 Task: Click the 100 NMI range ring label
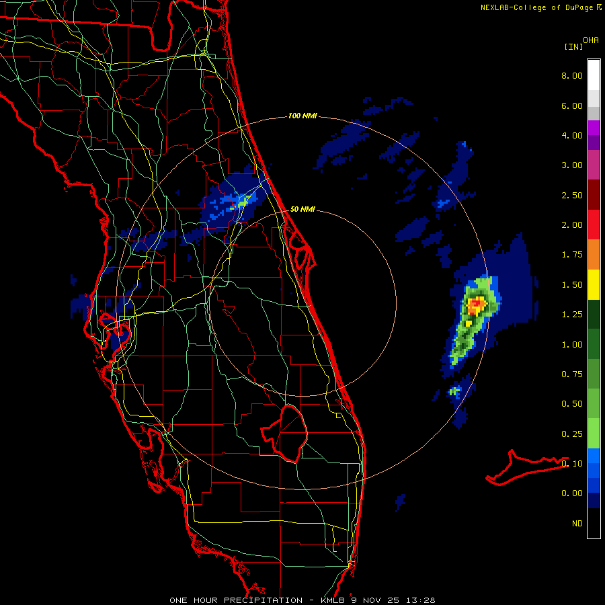coord(302,116)
